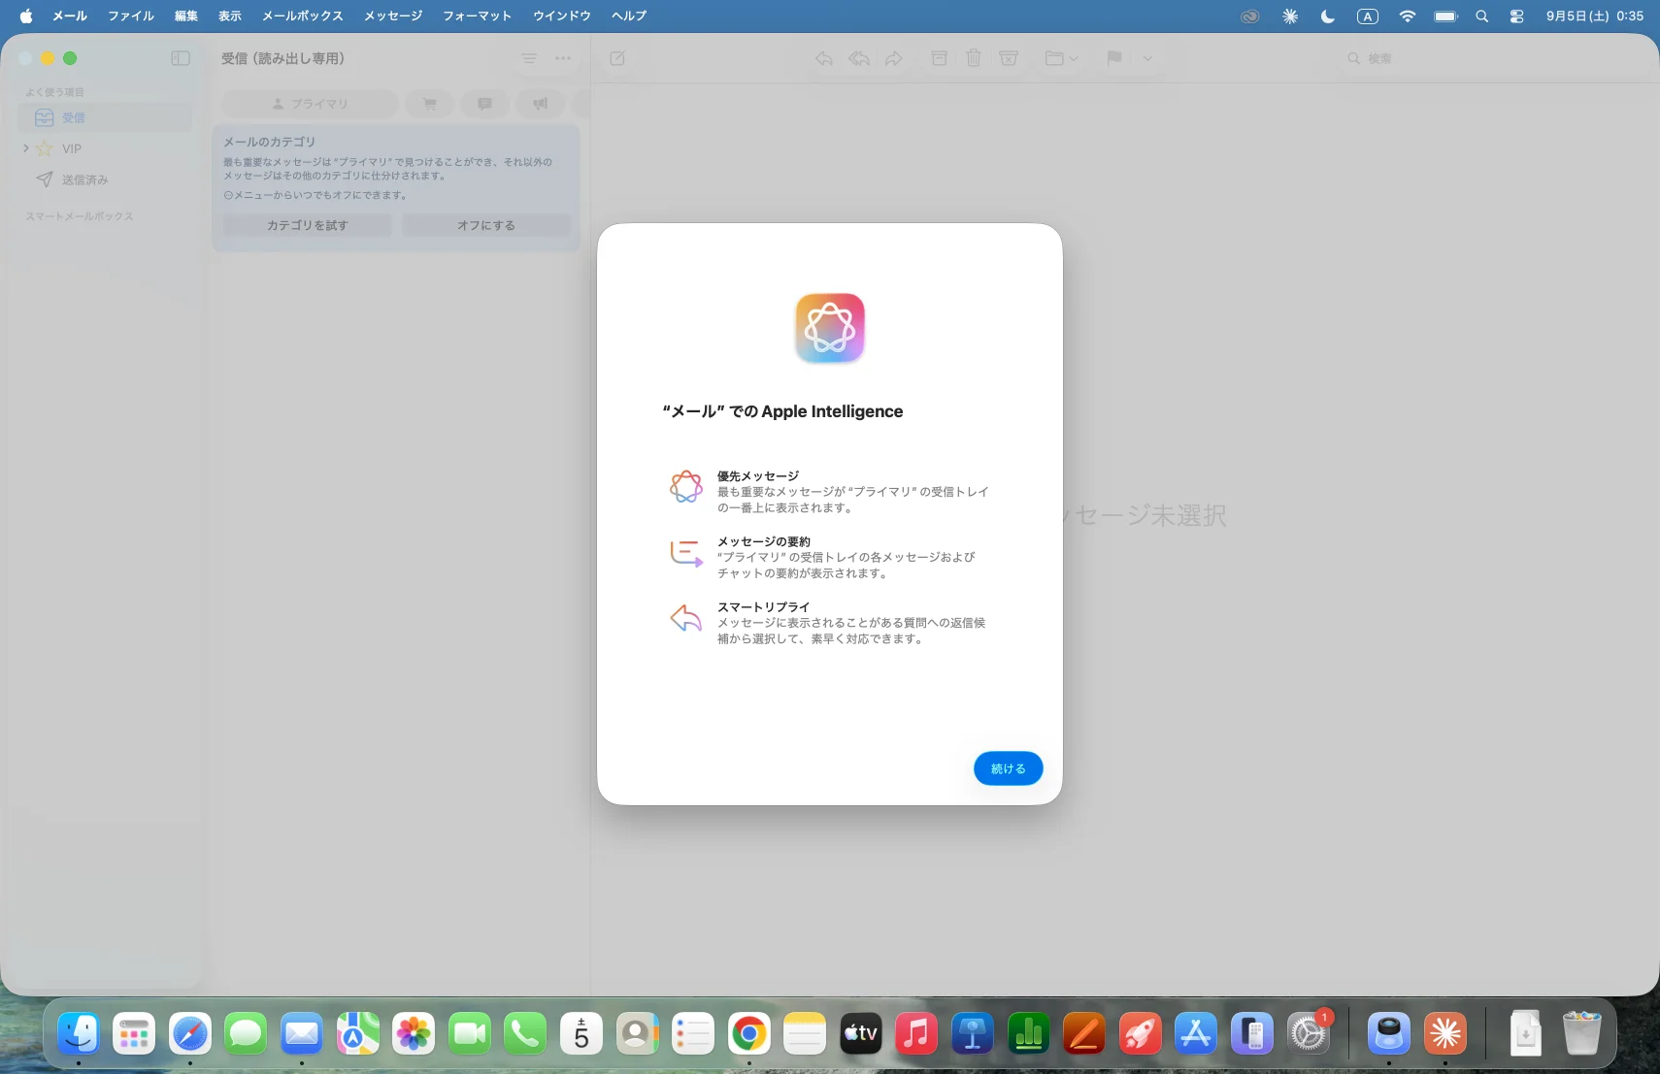Click the junk mail toolbar icon
The height and width of the screenshot is (1074, 1660).
[x=1009, y=58]
